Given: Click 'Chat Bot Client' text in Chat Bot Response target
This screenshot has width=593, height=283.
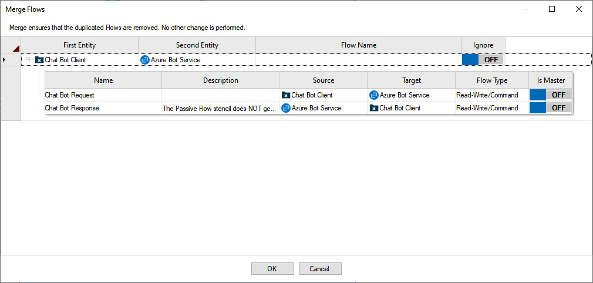Looking at the screenshot, I should [x=400, y=108].
